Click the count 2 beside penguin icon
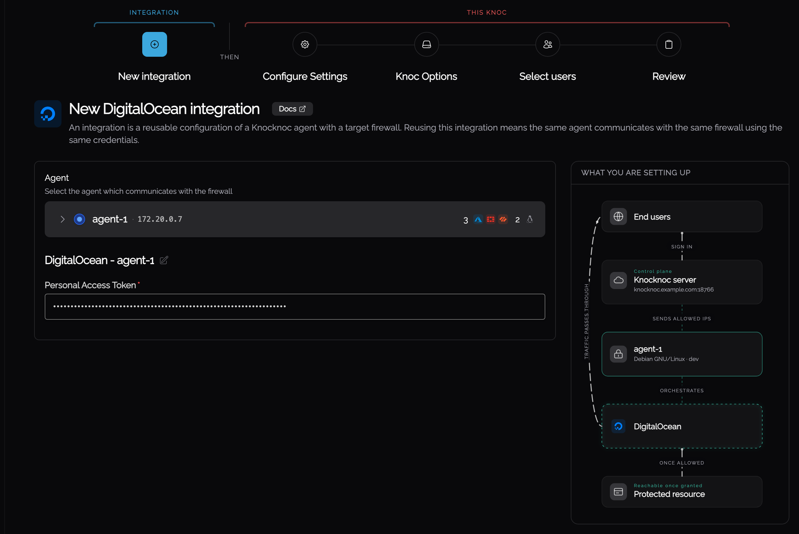Viewport: 799px width, 534px height. coord(517,220)
